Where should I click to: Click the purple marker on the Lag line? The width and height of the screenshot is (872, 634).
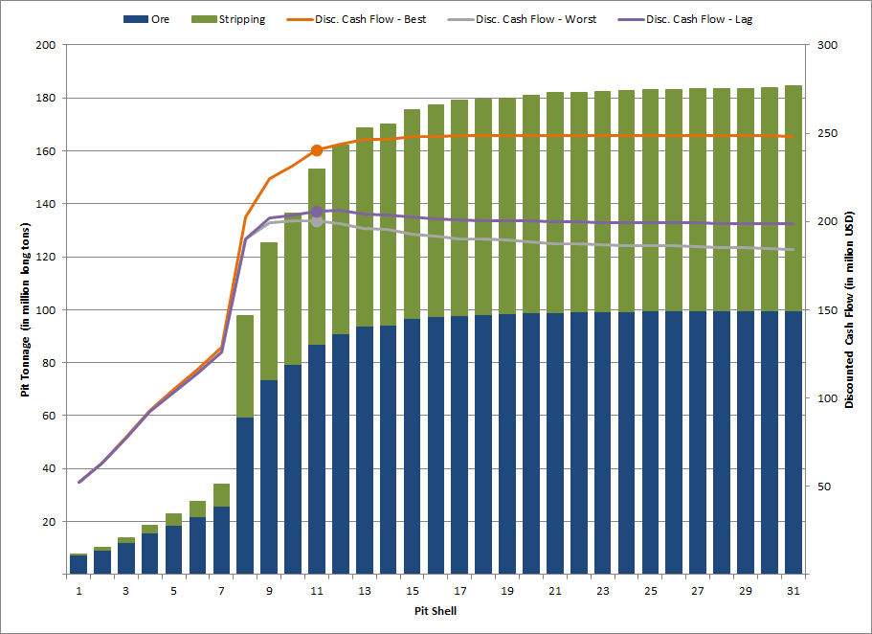pos(317,212)
